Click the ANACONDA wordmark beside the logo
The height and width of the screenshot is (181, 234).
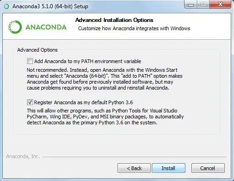[46, 27]
